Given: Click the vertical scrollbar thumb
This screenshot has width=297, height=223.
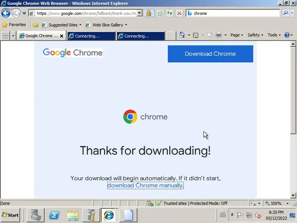Looking at the screenshot, I should pos(293,91).
